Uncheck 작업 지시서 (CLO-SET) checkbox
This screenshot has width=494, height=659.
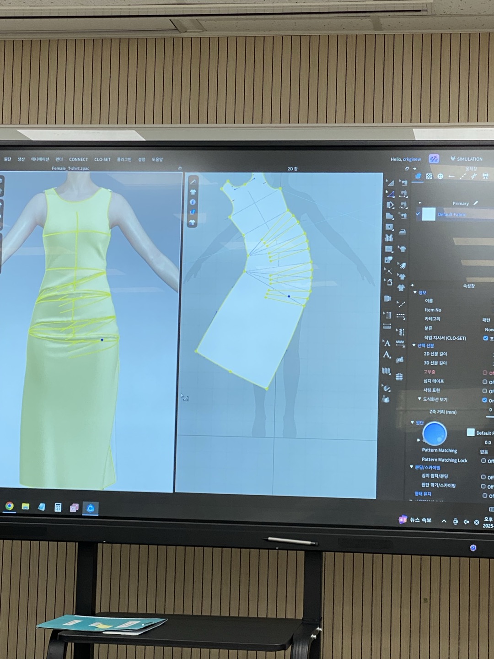[x=485, y=338]
